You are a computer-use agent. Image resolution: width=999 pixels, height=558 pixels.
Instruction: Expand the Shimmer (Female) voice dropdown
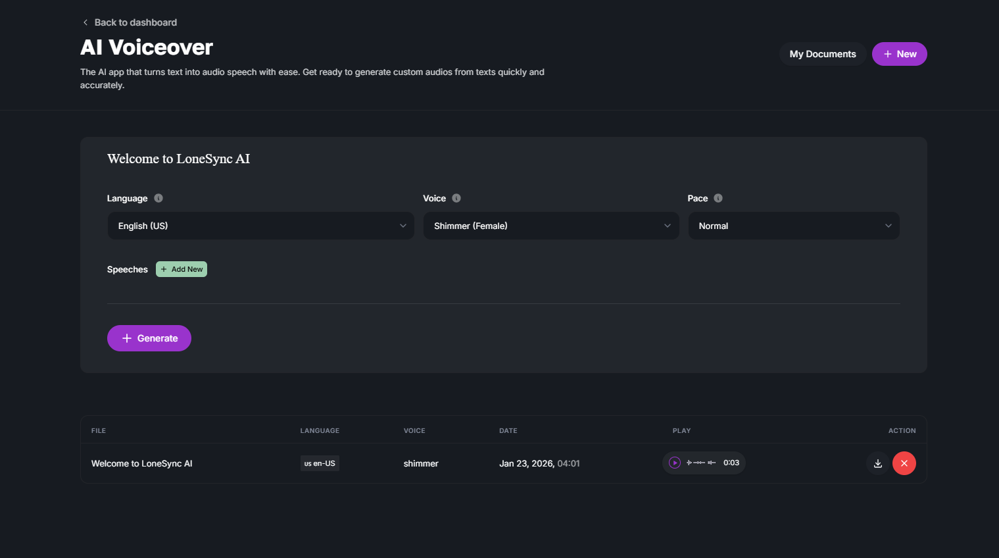550,226
